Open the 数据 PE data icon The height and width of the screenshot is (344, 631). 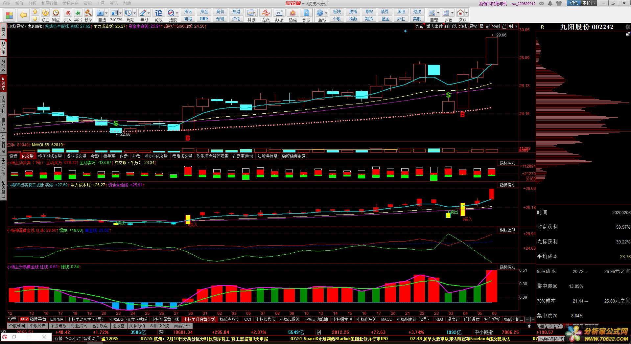click(x=279, y=13)
